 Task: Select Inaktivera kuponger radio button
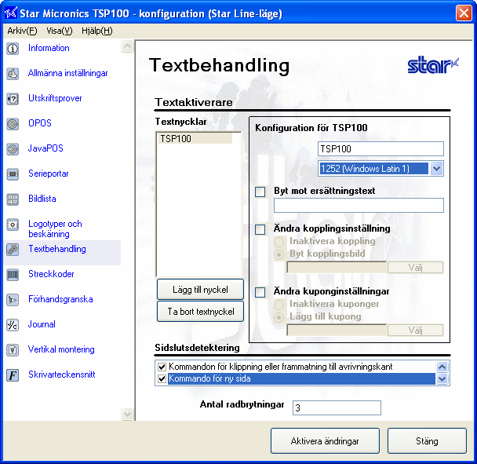tap(279, 305)
